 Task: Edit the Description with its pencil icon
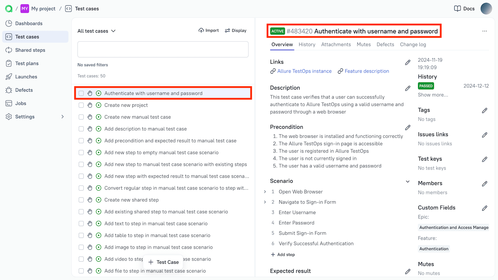408,88
